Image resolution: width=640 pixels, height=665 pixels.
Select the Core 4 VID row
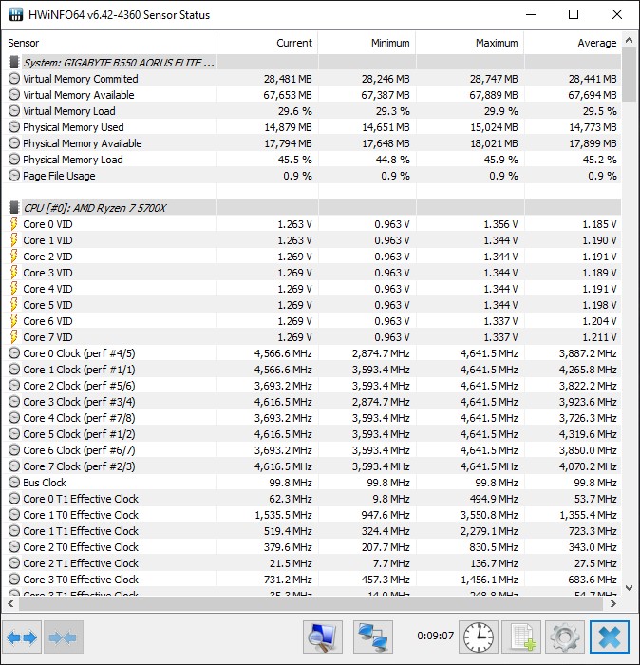click(312, 289)
